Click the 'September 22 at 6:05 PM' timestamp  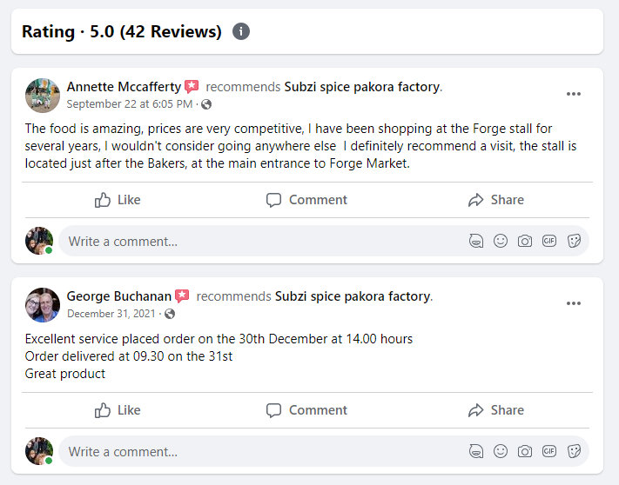point(130,104)
